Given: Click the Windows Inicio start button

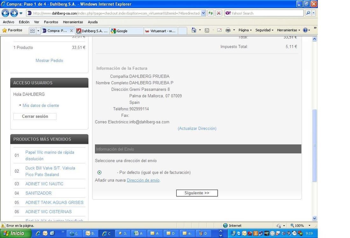Looking at the screenshot, I should coord(15,233).
